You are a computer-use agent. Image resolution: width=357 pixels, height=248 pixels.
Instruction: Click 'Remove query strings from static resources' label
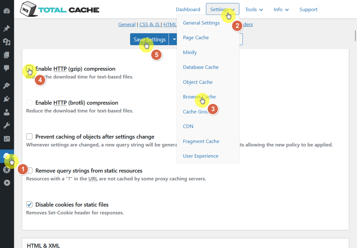(x=89, y=171)
